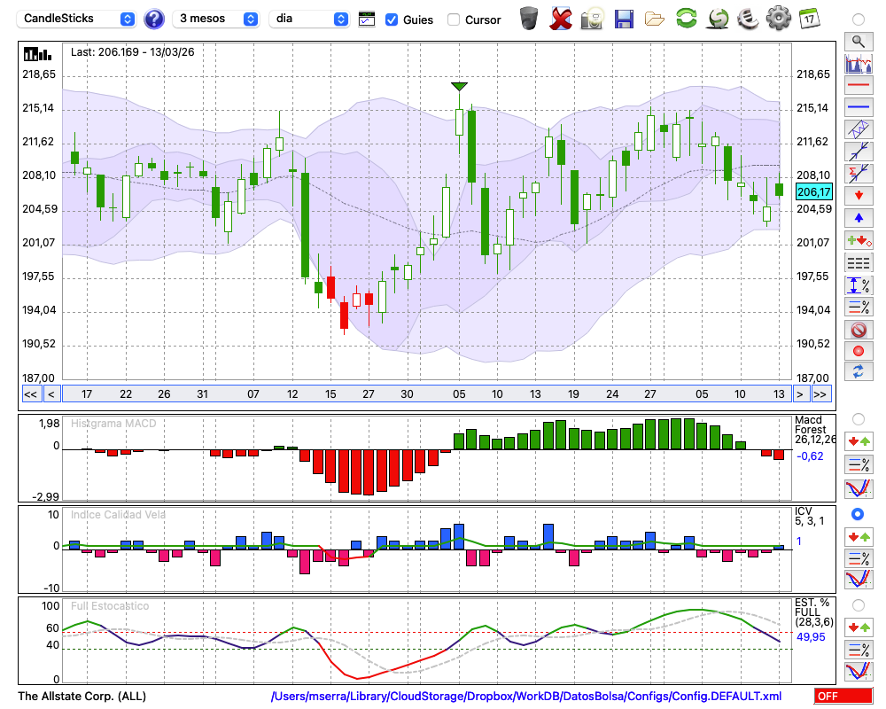Click the red OFF indicator
Image resolution: width=886 pixels, height=709 pixels.
pos(843,696)
